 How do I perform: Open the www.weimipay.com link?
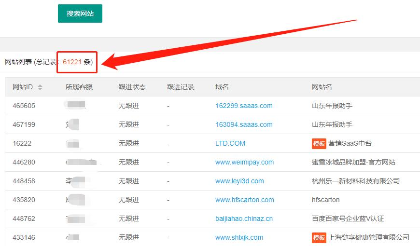pos(244,162)
